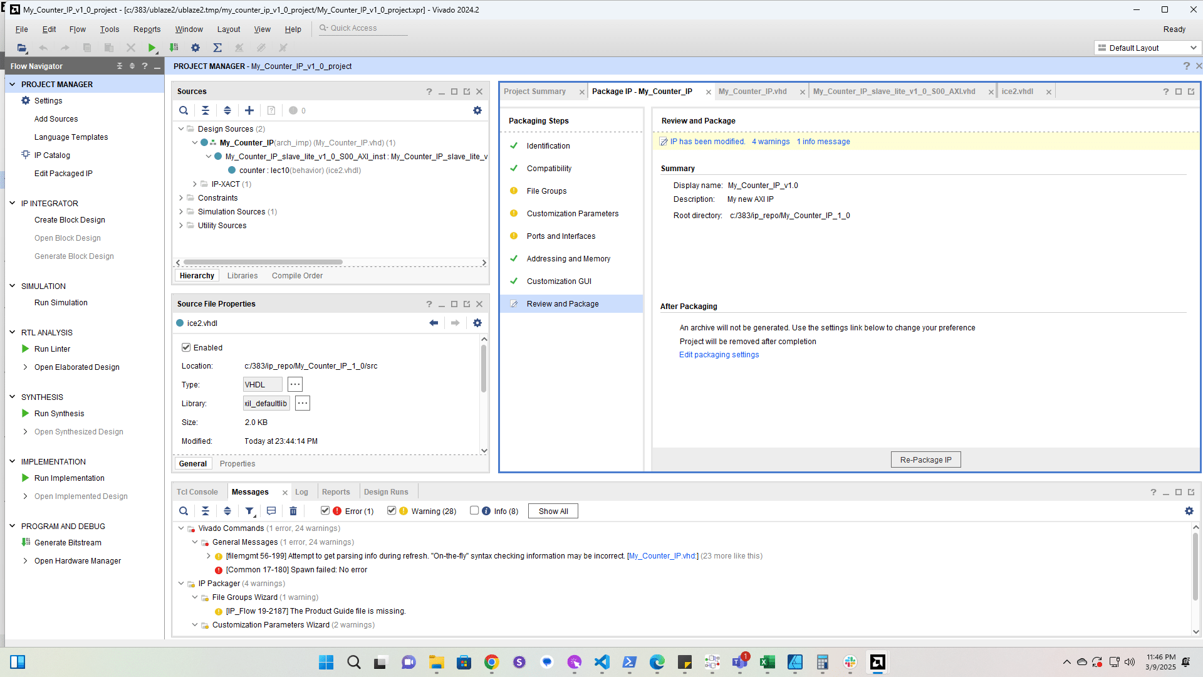Click Generate Bitstream in Flow Navigator

(x=68, y=542)
